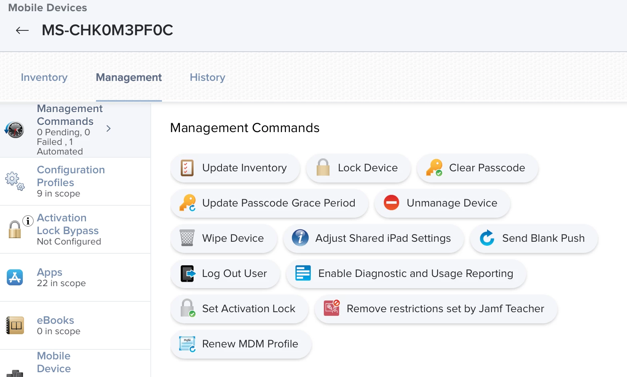
Task: Click the Activation Lock Bypass info icon
Action: click(28, 221)
